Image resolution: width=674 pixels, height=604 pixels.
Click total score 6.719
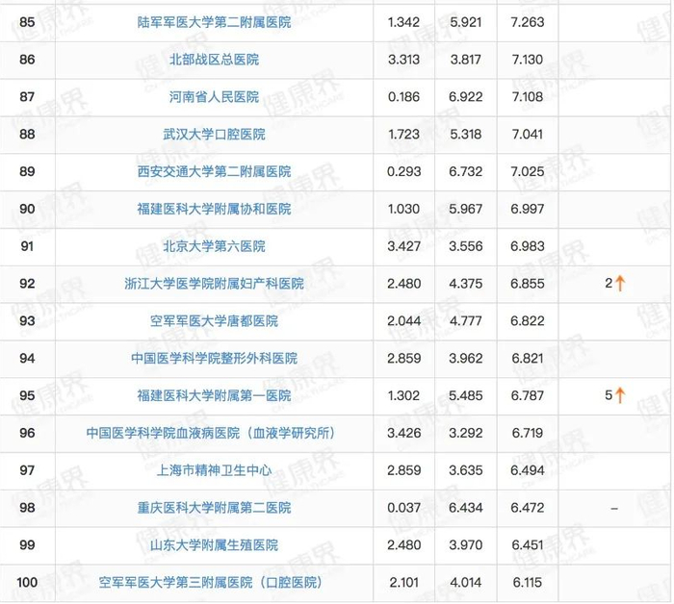click(x=528, y=433)
